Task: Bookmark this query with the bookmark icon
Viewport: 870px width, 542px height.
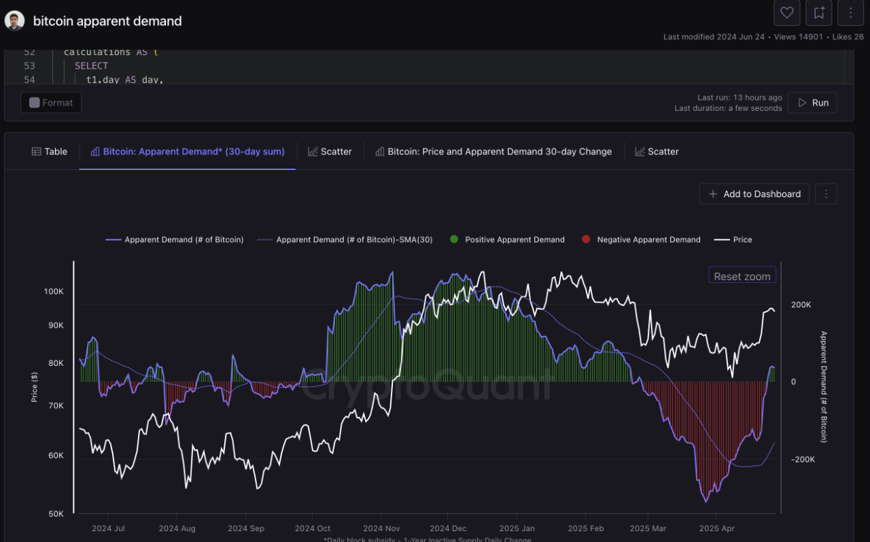Action: [x=818, y=12]
